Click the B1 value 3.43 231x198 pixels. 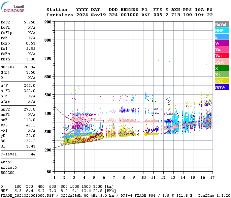[x=31, y=146]
